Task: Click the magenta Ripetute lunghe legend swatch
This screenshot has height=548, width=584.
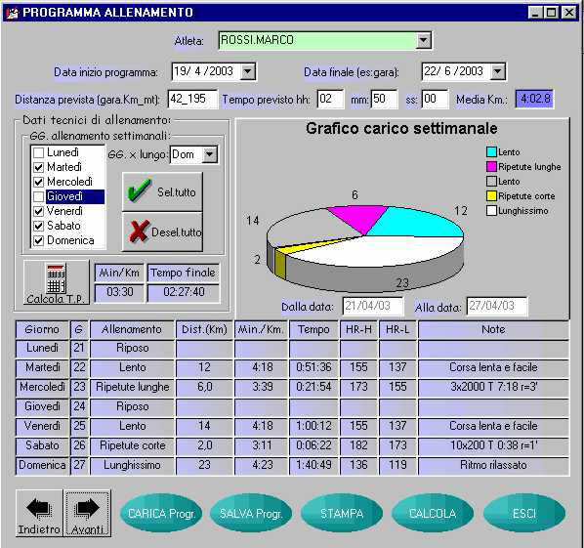Action: coord(491,166)
